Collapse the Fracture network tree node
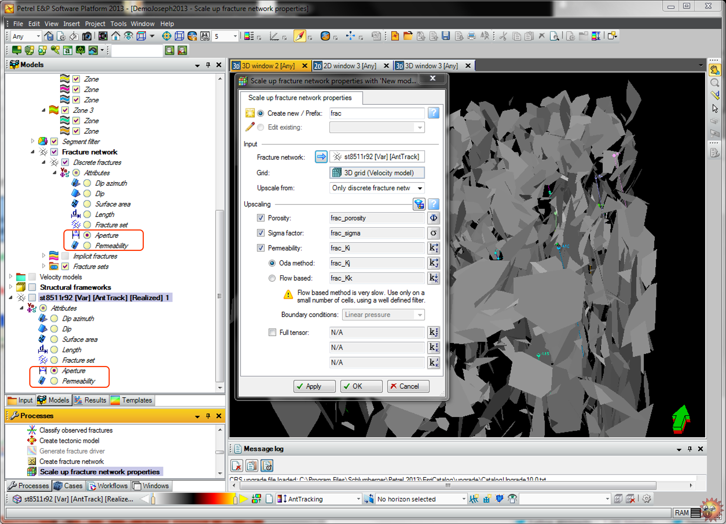726x524 pixels. pos(33,152)
